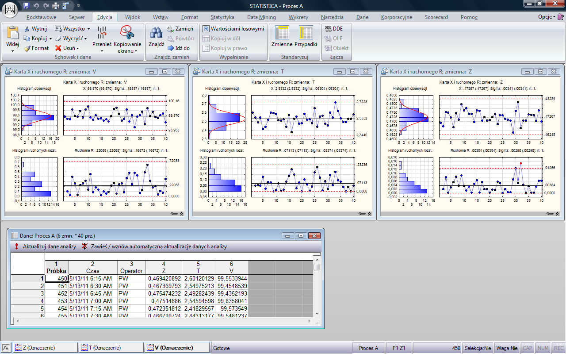This screenshot has height=354, width=566.
Task: Select the Operator column header
Action: tap(131, 267)
